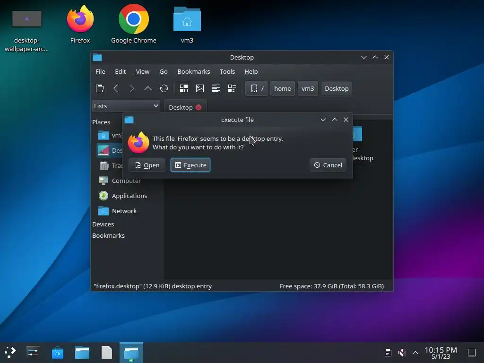Go to parent folder with up arrow
Image resolution: width=484 pixels, height=363 pixels.
[148, 88]
